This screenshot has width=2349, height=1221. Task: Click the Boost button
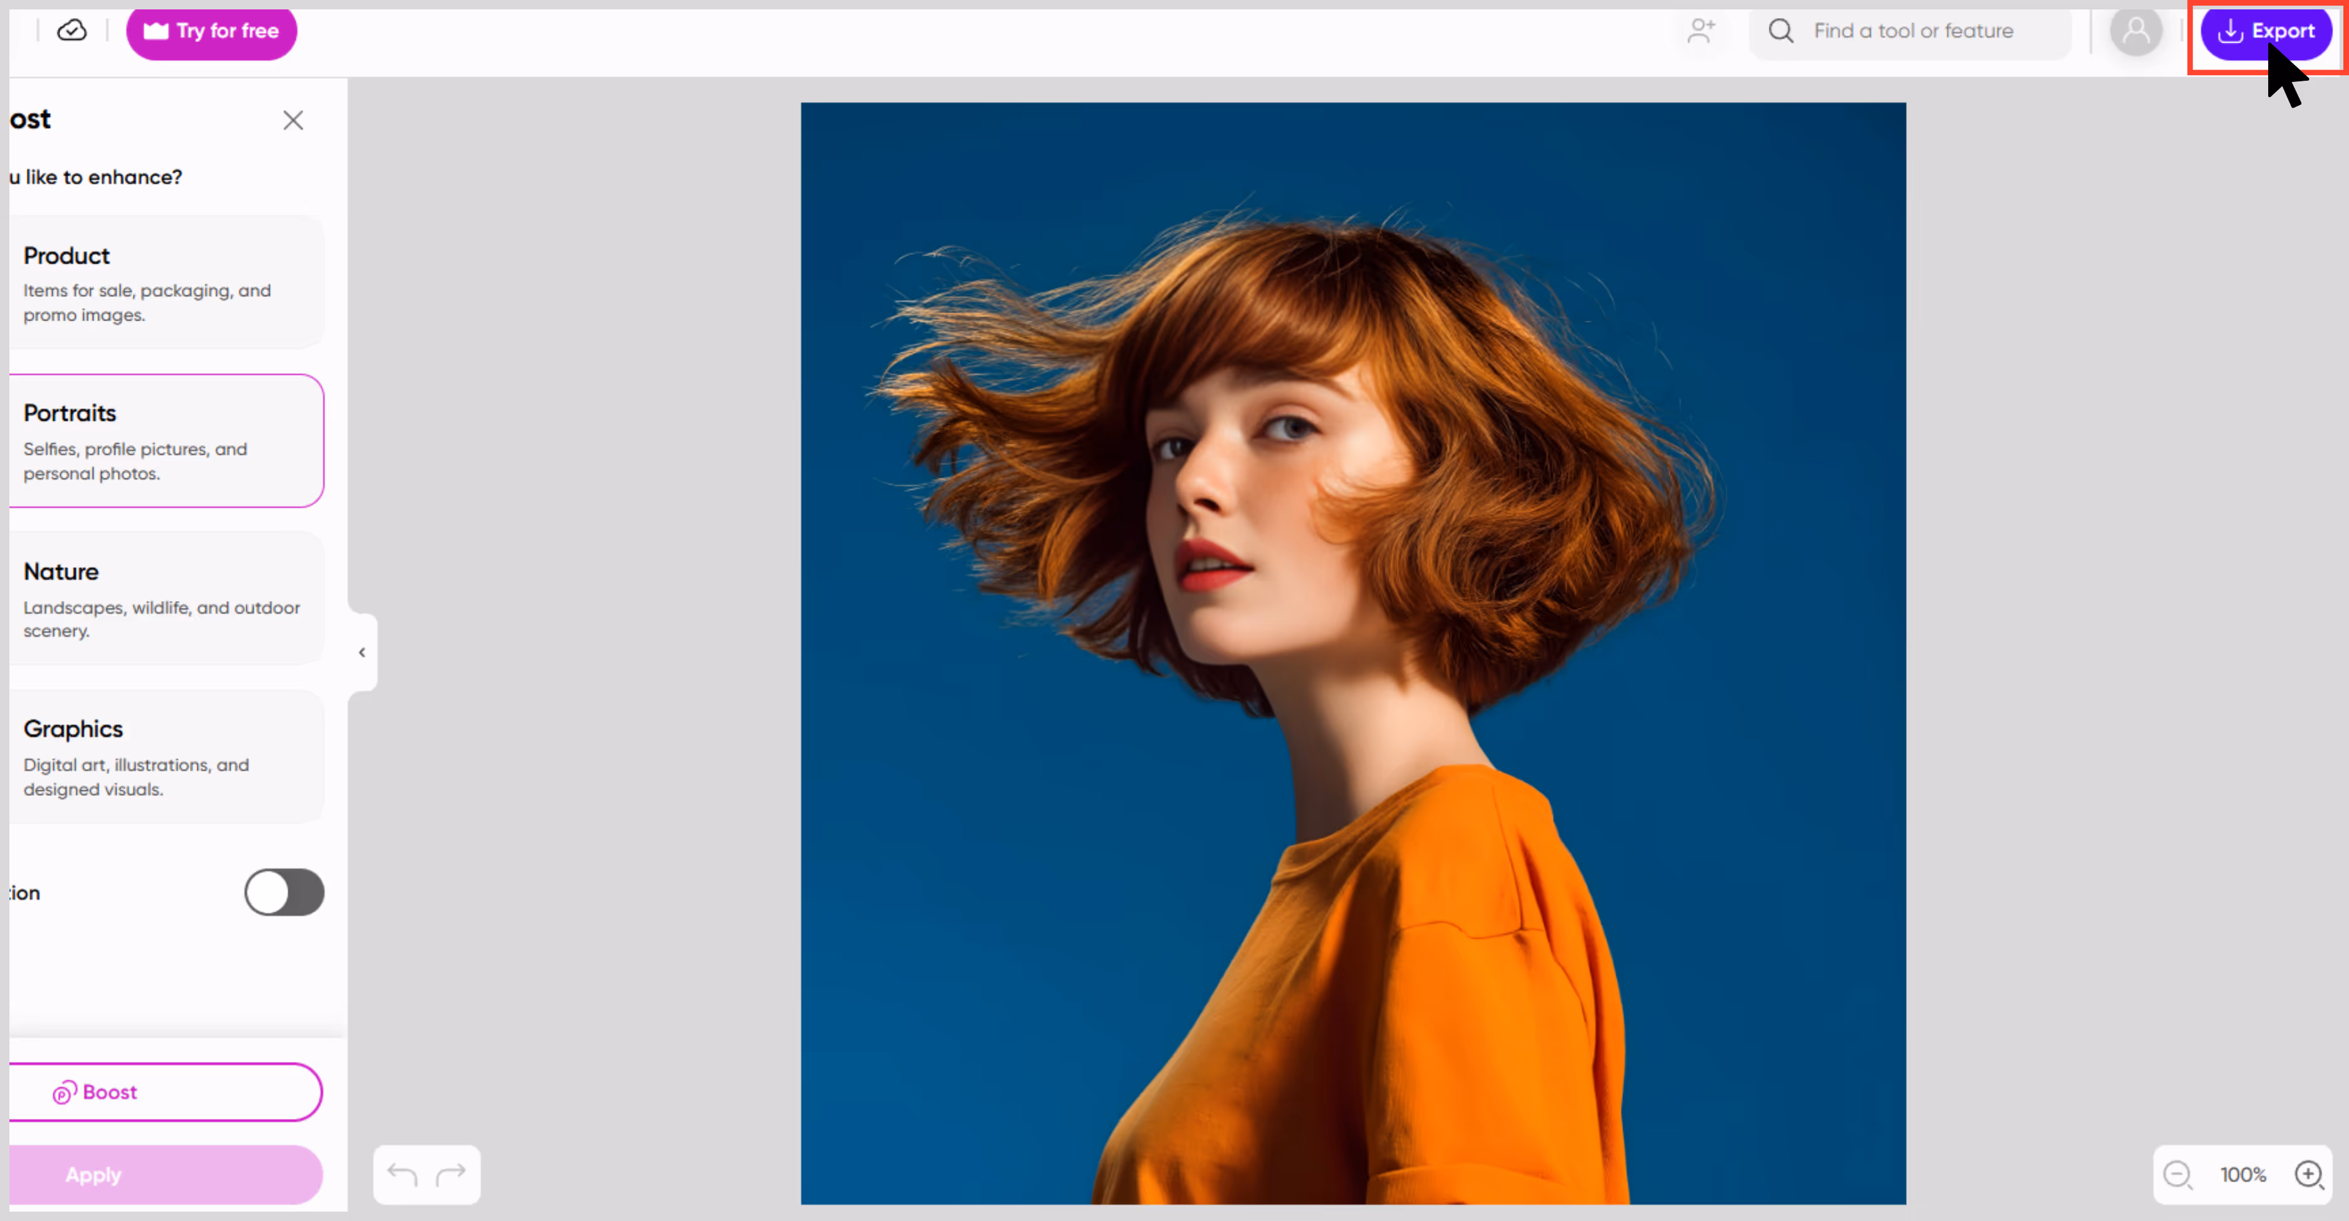pos(166,1093)
